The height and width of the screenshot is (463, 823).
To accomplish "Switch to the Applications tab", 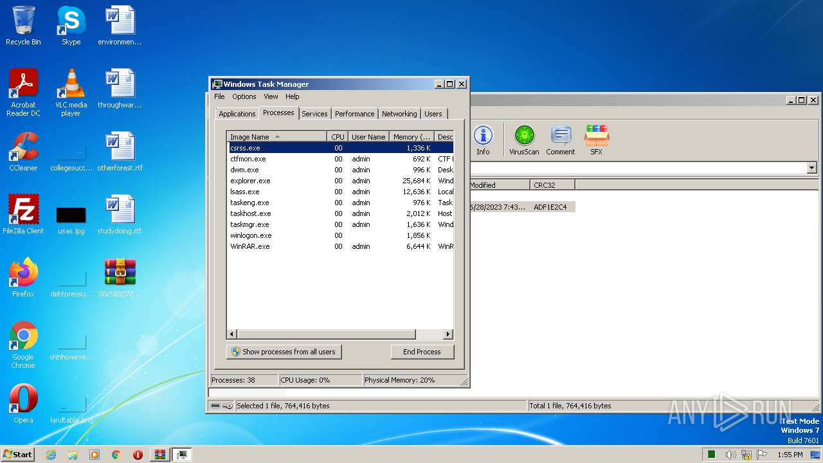I will click(237, 114).
